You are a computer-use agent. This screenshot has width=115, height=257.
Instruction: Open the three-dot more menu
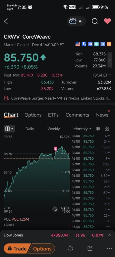click(x=109, y=248)
